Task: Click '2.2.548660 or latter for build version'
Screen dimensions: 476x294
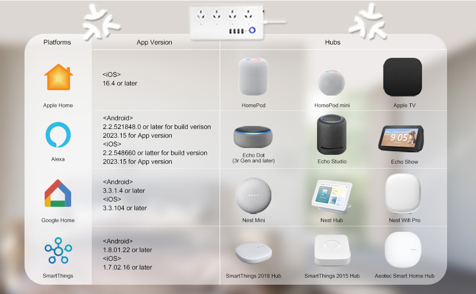Action: tap(155, 153)
